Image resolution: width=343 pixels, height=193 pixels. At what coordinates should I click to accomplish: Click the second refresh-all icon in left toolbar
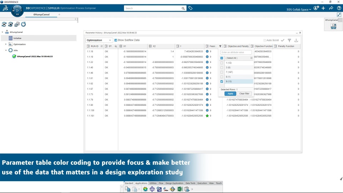click(10, 24)
